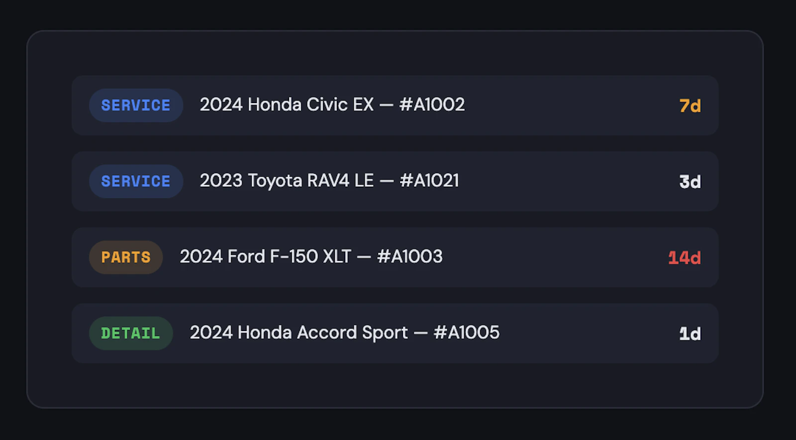Click stock number #A1002
Image resolution: width=796 pixels, height=440 pixels.
432,105
